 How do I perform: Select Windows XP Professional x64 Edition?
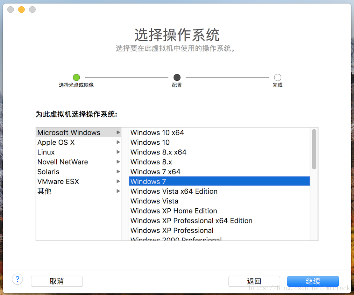point(219,220)
